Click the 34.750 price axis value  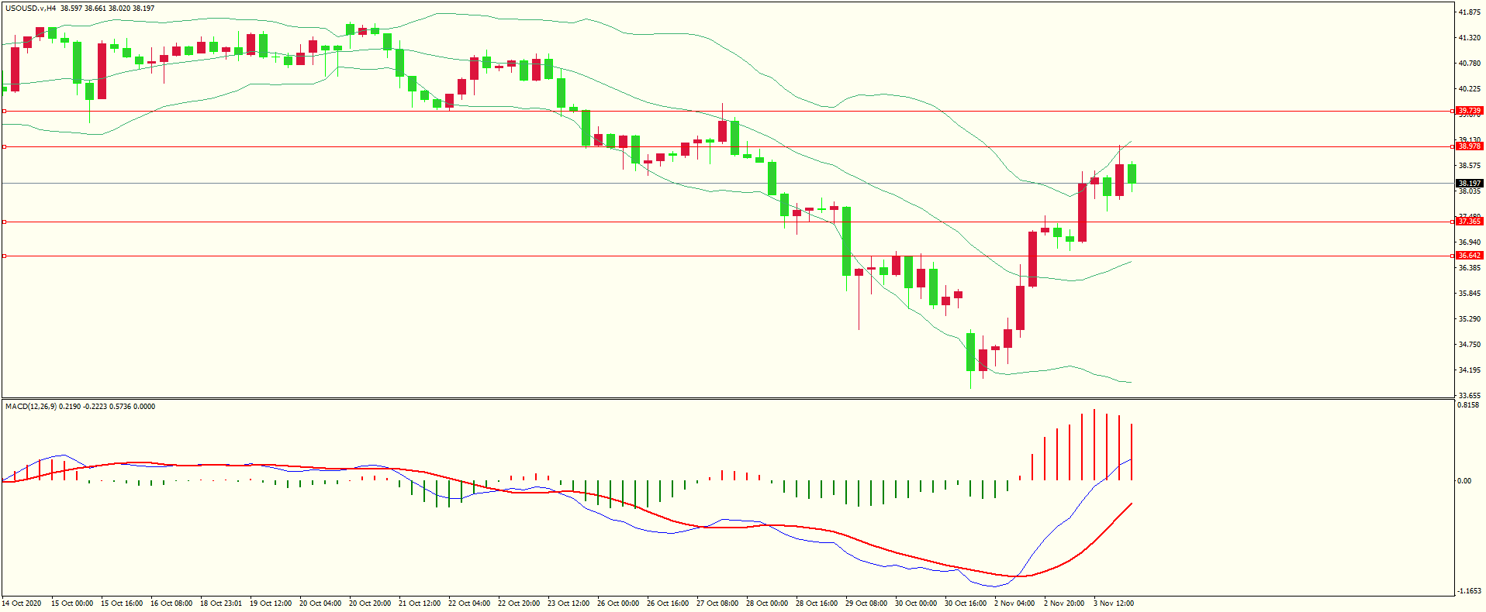coord(1470,345)
